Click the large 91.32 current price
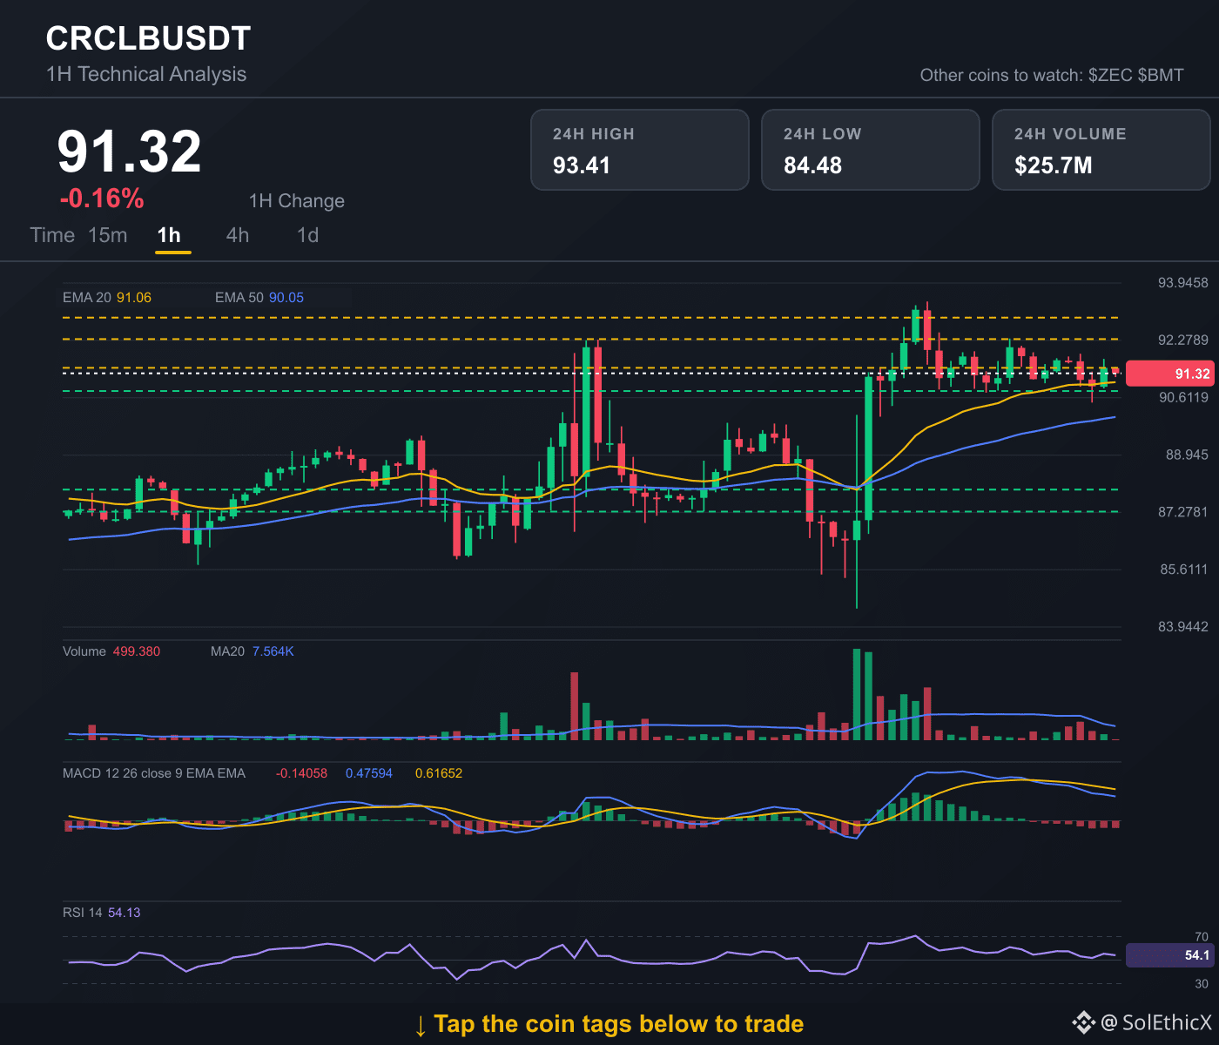This screenshot has height=1045, width=1219. (x=130, y=152)
